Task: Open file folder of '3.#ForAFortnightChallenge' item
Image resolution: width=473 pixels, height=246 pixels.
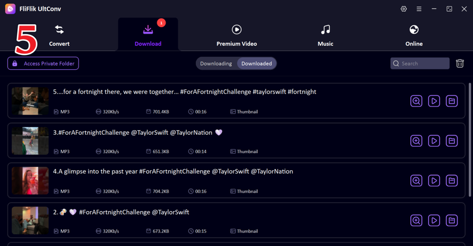Action: coord(452,141)
